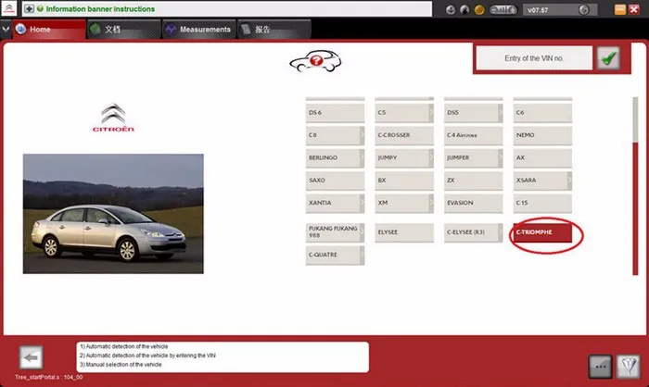Select the XM vehicle
Viewport: 649px width, 387px height.
tap(404, 203)
